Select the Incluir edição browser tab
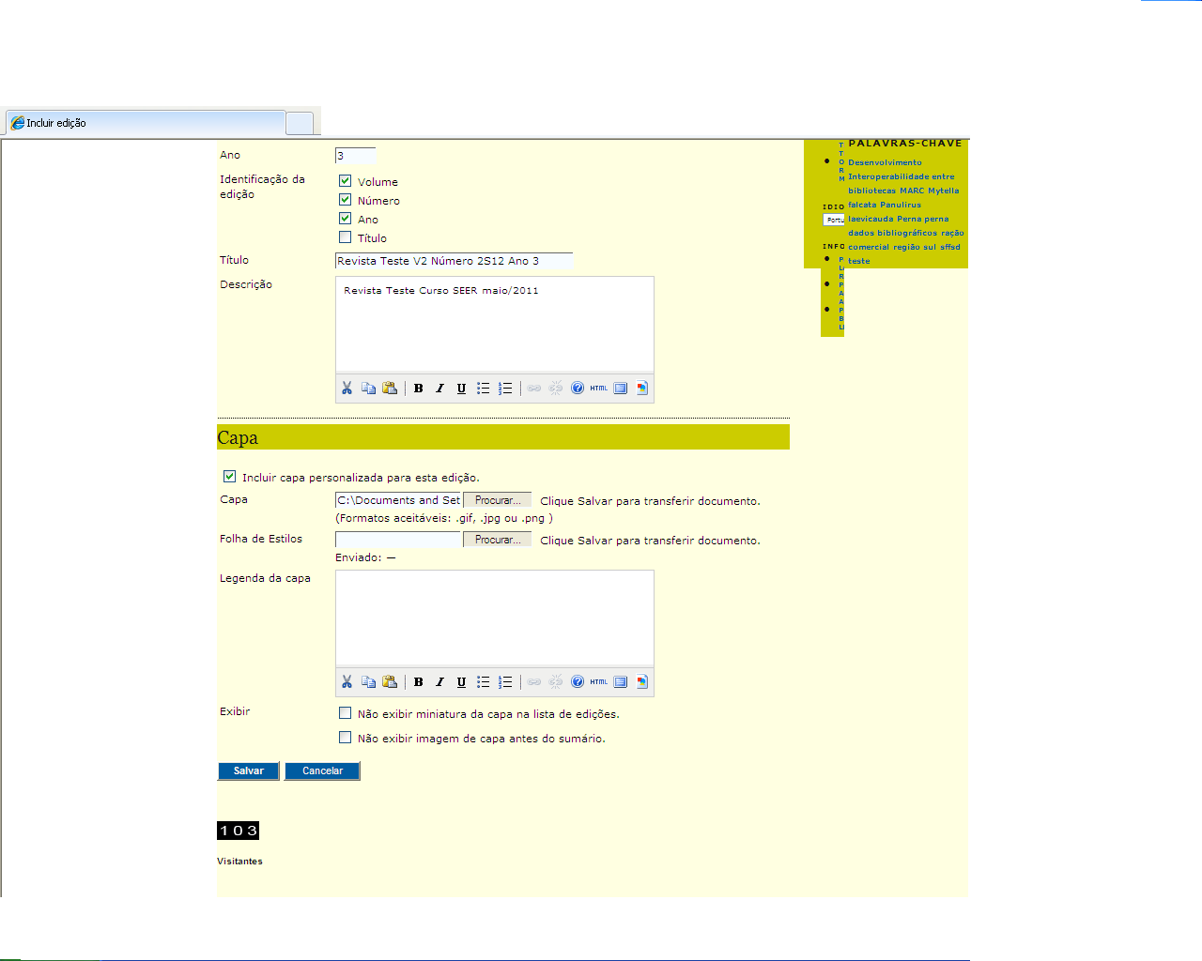The width and height of the screenshot is (1202, 961). pos(146,123)
